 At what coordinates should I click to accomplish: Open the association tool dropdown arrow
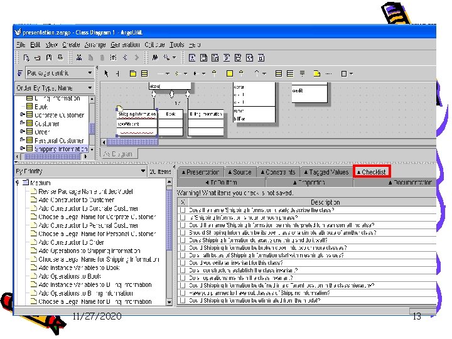pos(167,74)
